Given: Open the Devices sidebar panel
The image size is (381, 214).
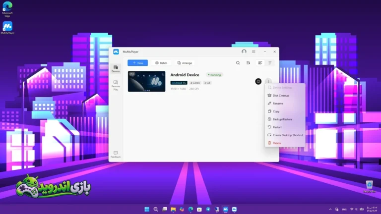Looking at the screenshot, I should [x=116, y=69].
